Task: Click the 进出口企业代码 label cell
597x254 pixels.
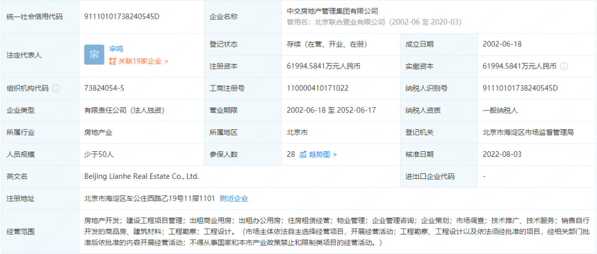Action: tap(438, 177)
